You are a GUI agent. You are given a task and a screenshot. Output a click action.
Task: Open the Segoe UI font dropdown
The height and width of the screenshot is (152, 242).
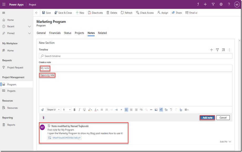pos(53,110)
